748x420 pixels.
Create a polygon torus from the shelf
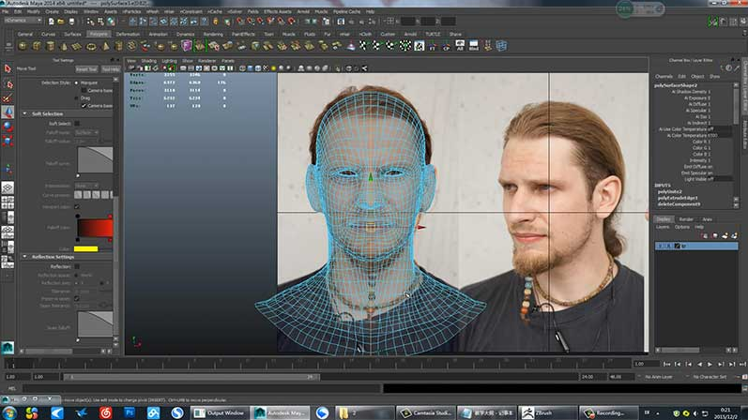(91, 46)
